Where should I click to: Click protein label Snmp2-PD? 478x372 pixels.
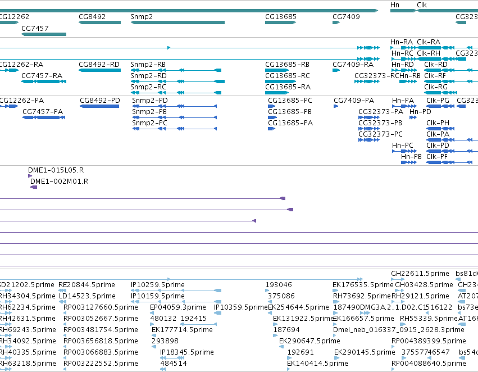(x=149, y=101)
